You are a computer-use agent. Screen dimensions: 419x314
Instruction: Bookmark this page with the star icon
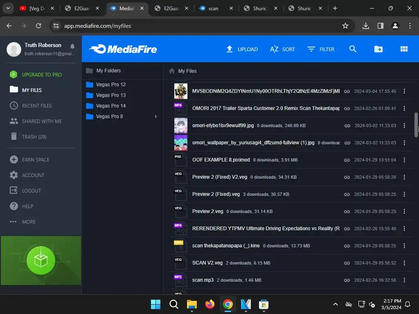(345, 26)
